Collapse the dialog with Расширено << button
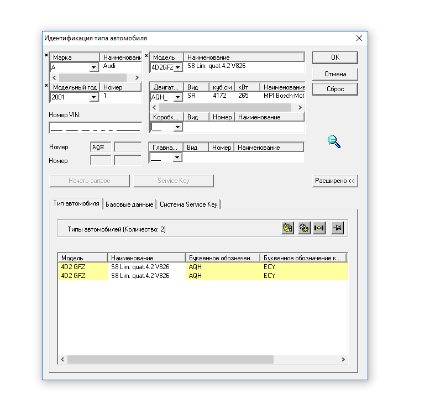This screenshot has width=430, height=415. 335,181
